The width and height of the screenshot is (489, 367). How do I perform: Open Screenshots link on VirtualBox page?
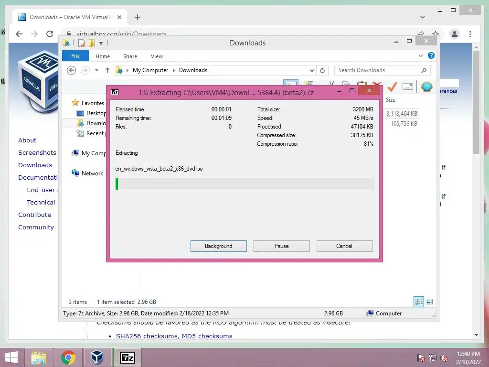tap(37, 152)
